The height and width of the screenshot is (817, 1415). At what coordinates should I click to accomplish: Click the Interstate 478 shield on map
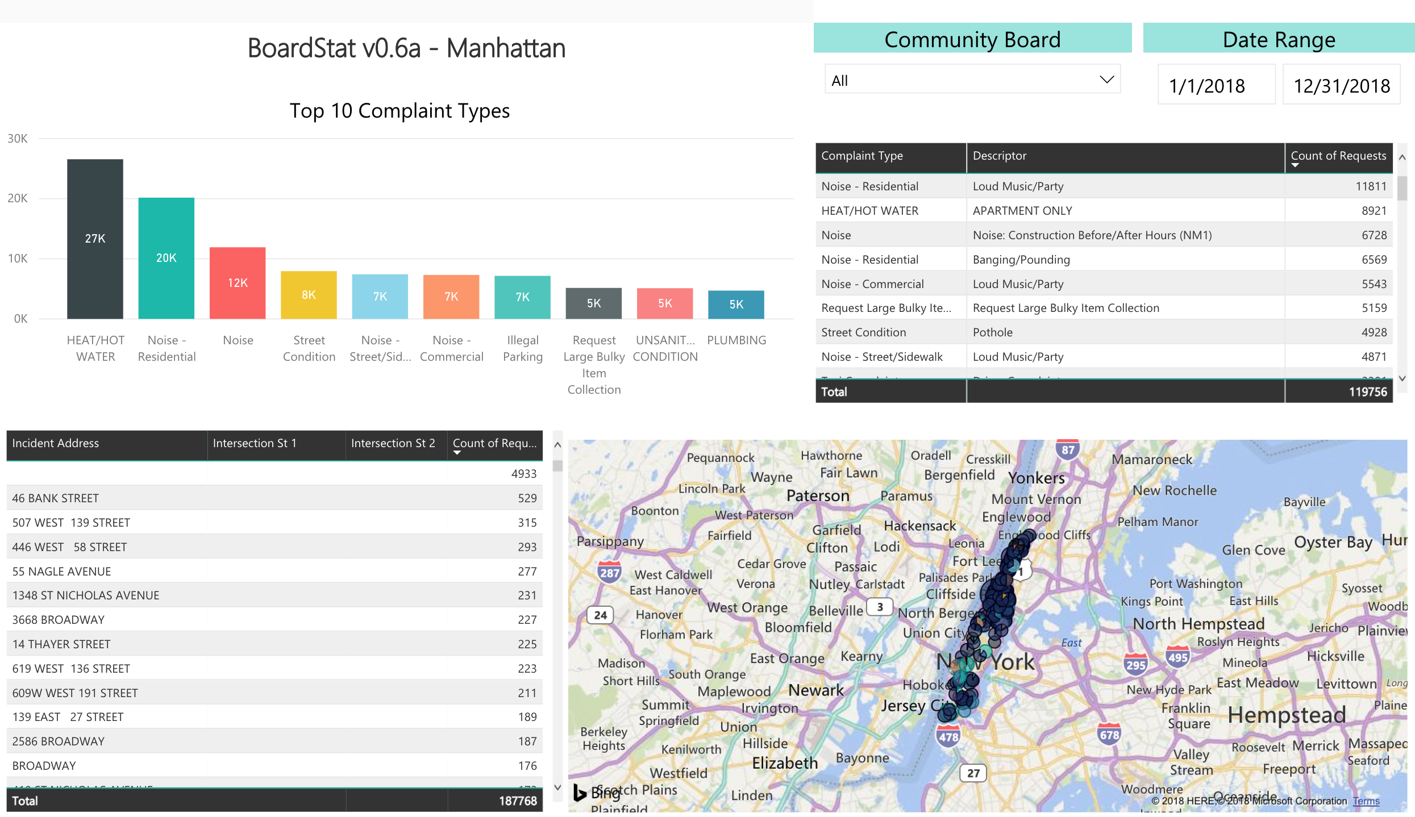(948, 737)
